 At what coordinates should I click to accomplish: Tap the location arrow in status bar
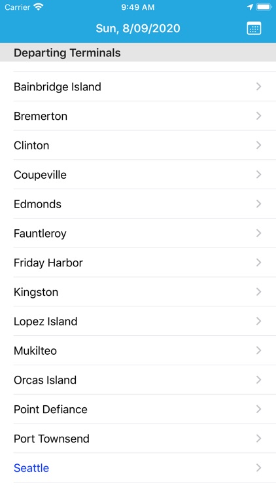coord(250,7)
